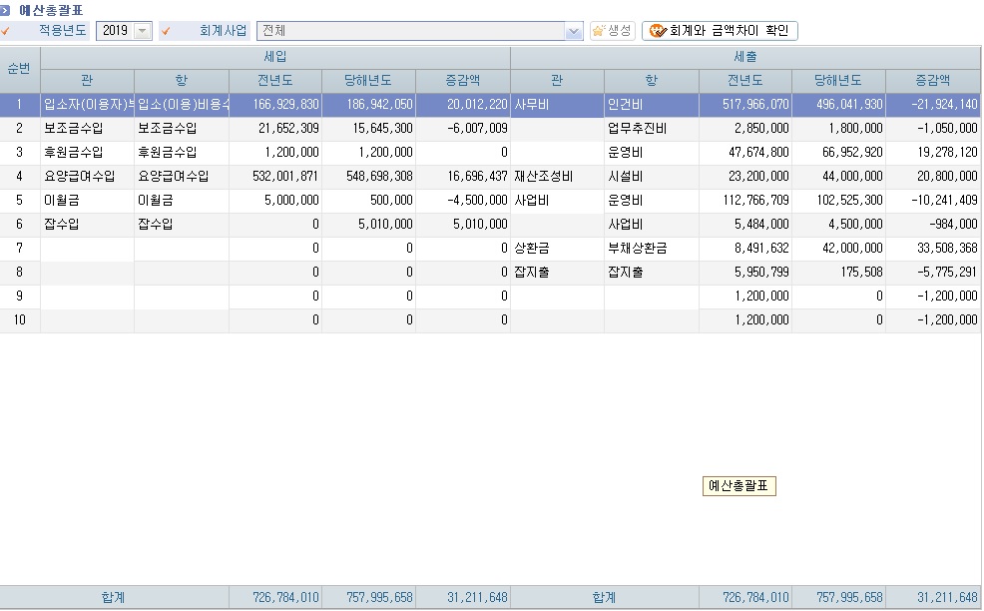The image size is (984, 611).
Task: Click the 16,696,437 증감액 cell
Action: pyautogui.click(x=463, y=177)
